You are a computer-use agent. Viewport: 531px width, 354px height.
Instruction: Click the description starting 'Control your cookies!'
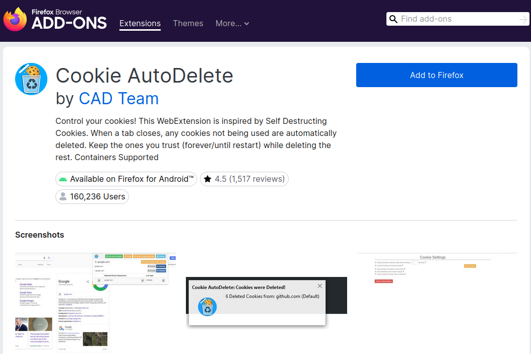[x=196, y=139]
